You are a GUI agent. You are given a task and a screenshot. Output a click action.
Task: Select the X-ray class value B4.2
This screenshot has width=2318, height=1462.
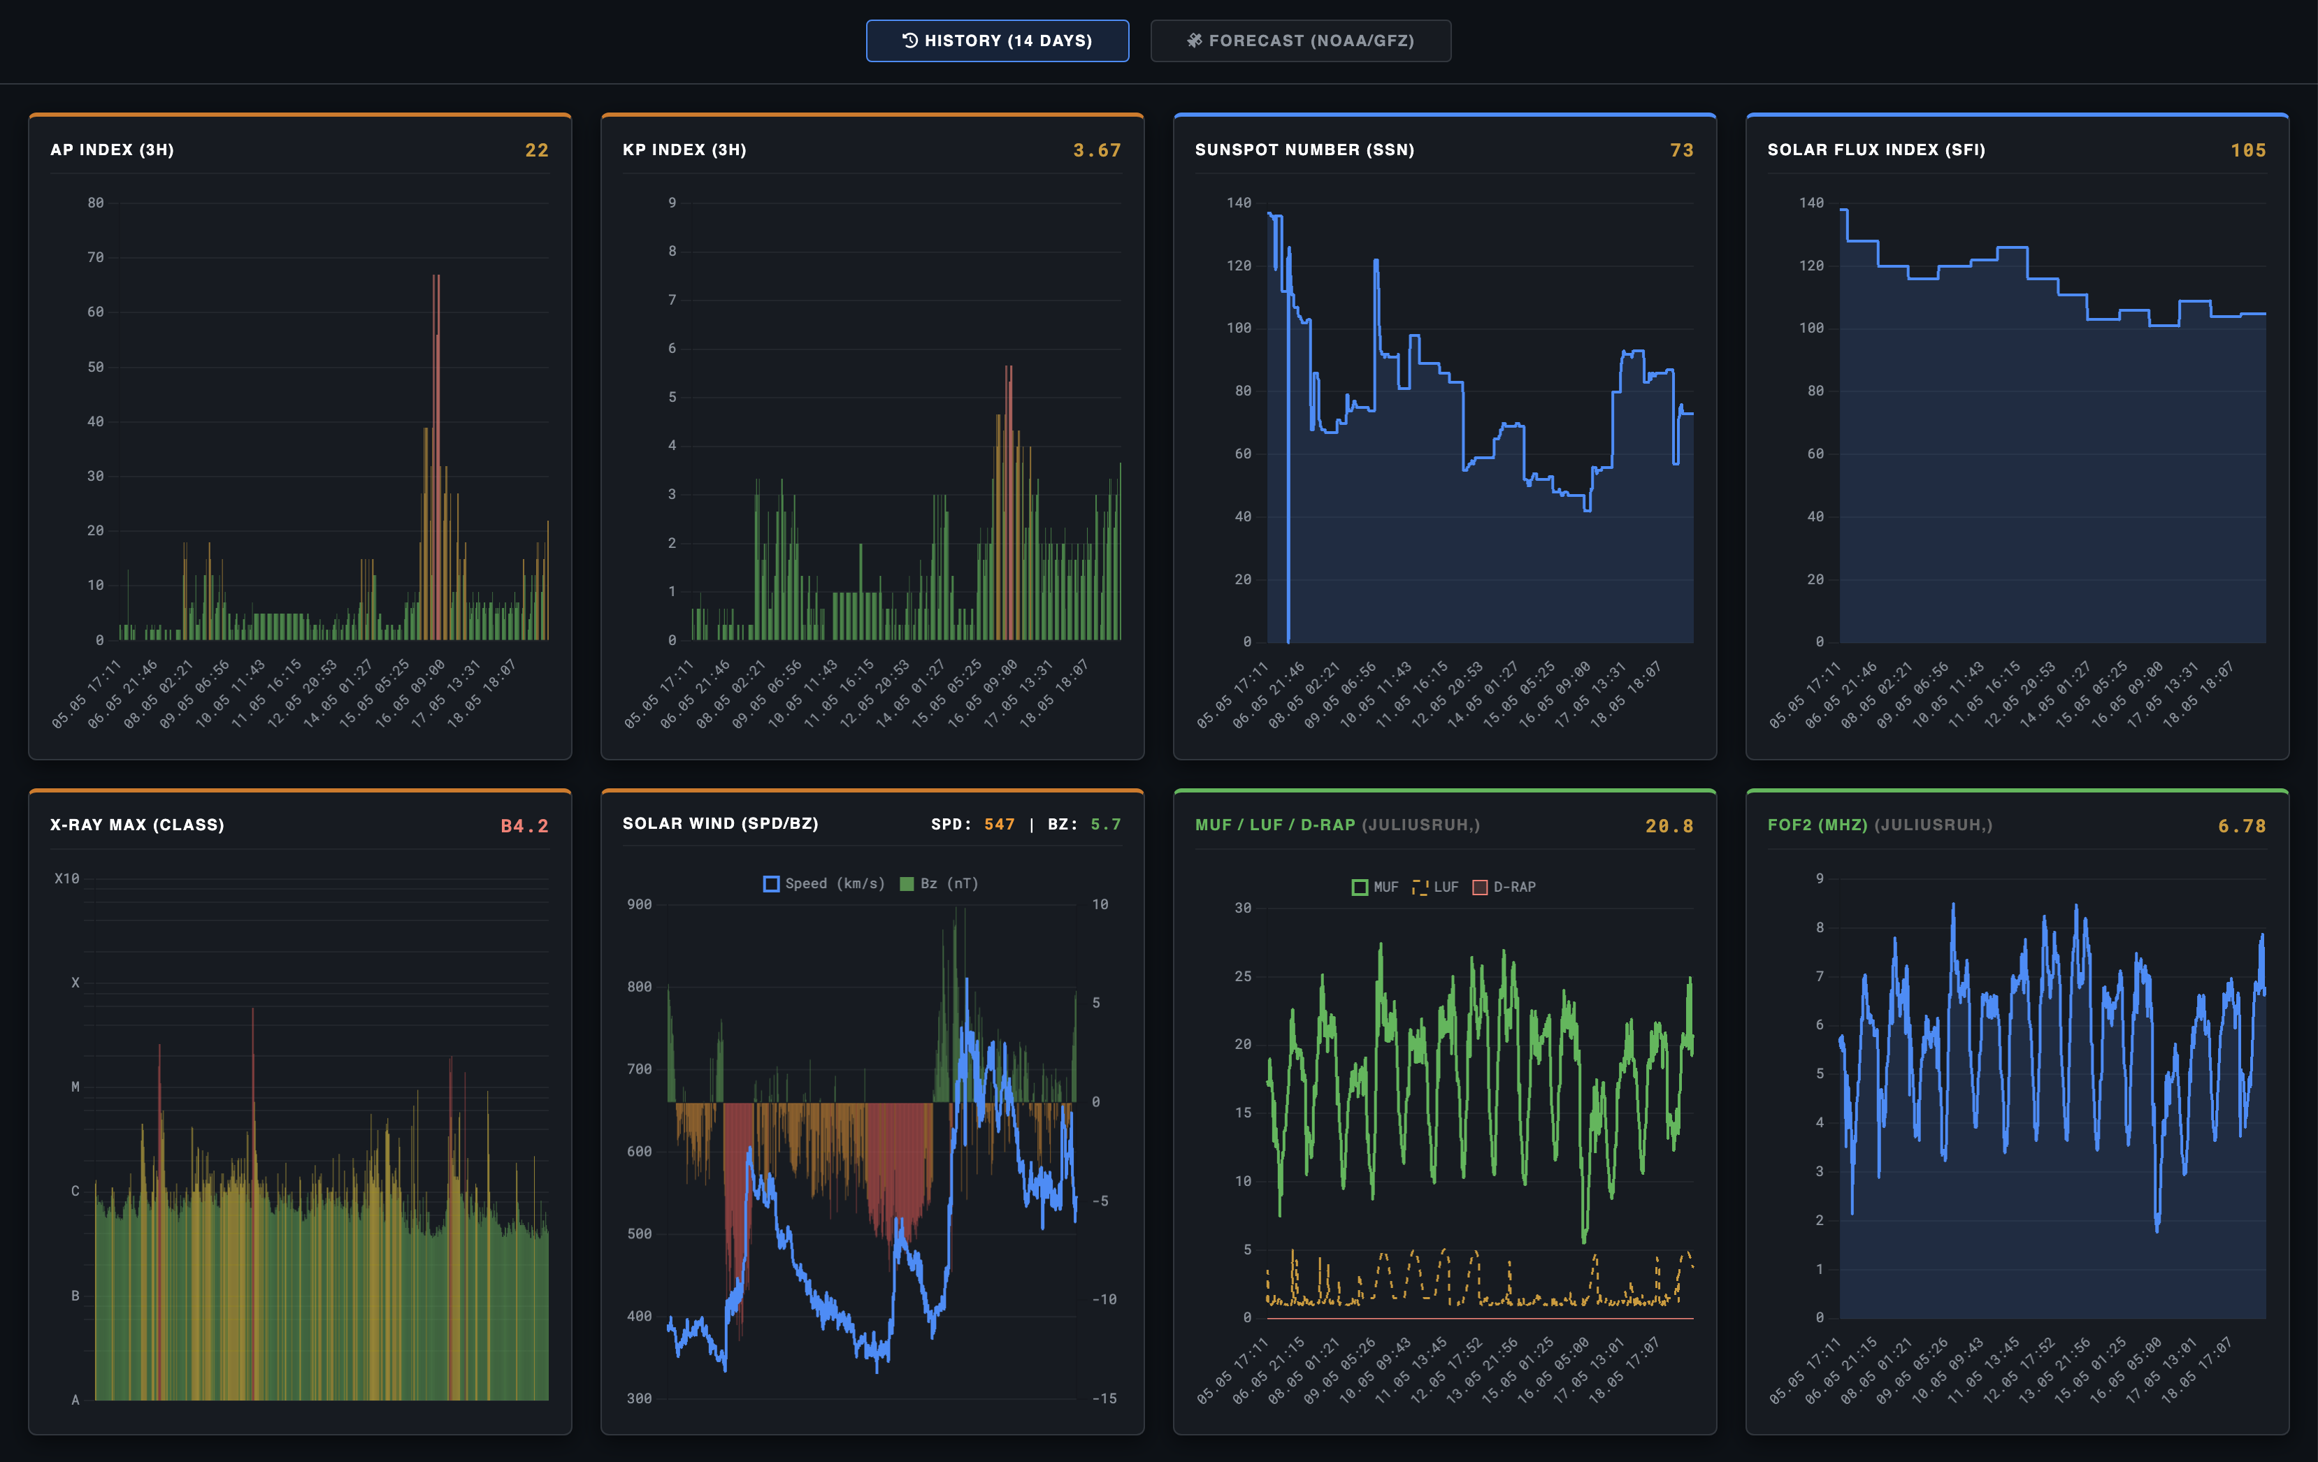pos(525,826)
